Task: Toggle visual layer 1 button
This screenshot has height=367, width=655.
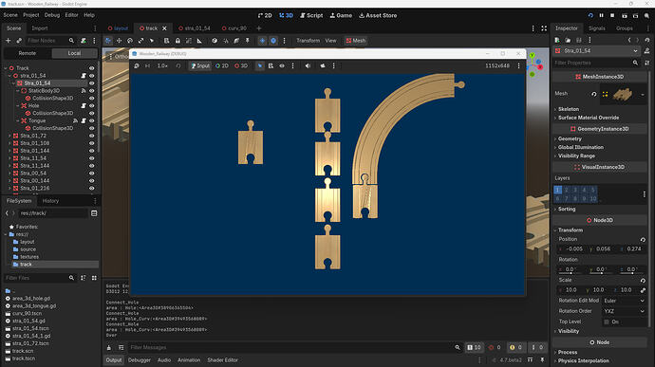Action: pyautogui.click(x=557, y=190)
